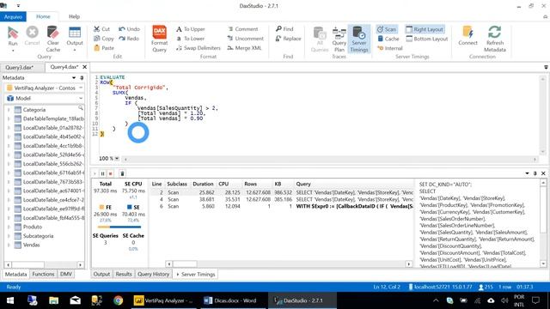Screen dimensions: 550x309
Task: Copy the selected query text
Action: pos(103,39)
